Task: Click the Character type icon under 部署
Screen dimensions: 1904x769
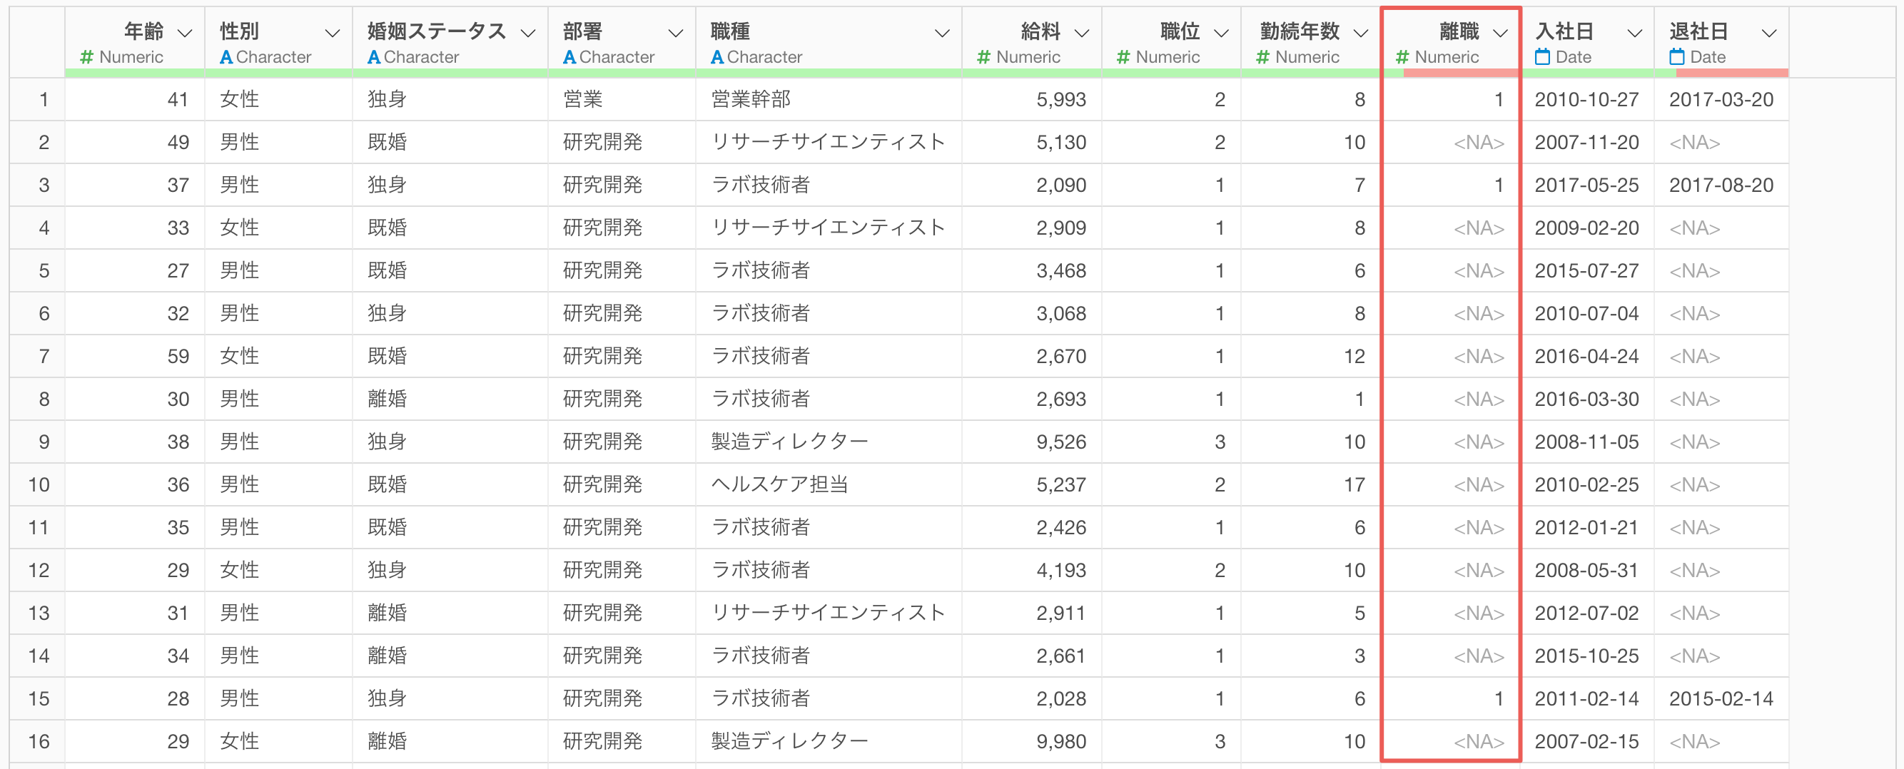Action: pos(569,57)
